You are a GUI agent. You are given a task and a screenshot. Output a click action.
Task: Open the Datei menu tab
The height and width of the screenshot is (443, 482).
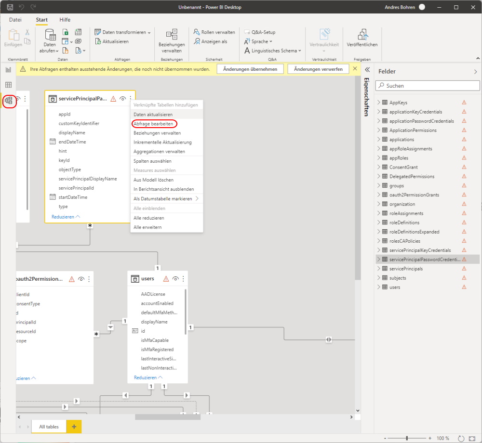(x=15, y=20)
